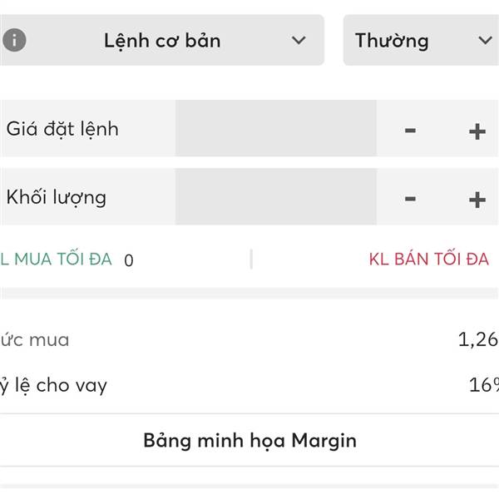This screenshot has width=499, height=499.
Task: Increase Khối lượng with plus button
Action: point(477,198)
